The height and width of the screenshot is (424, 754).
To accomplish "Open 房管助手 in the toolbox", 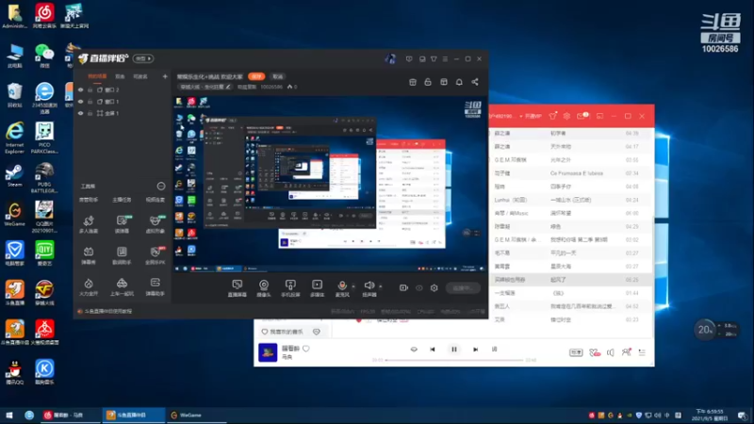I will 89,200.
